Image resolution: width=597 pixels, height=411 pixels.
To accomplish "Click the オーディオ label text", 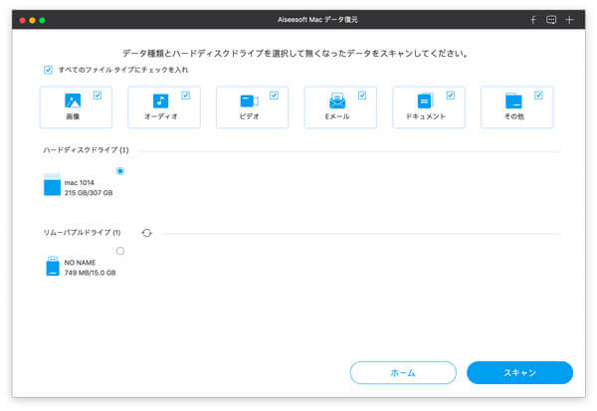I will click(x=160, y=116).
